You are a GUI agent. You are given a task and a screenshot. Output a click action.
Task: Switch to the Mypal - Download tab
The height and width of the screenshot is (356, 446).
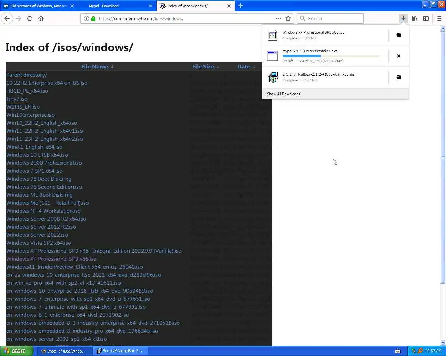point(104,6)
